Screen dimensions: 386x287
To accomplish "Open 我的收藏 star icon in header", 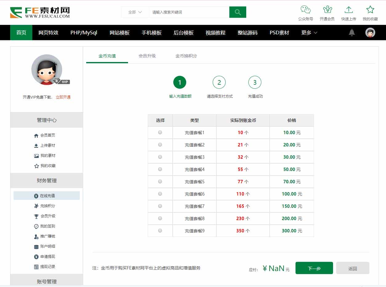I will (370, 10).
